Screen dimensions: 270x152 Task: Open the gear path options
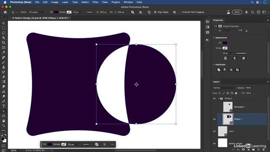[x=174, y=12]
